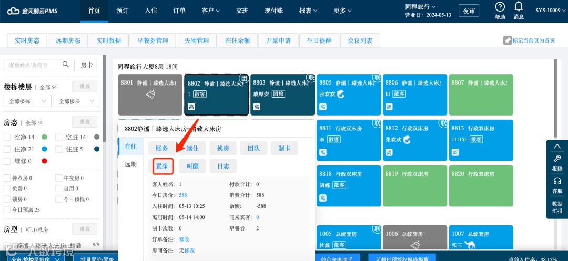Open the 同程旅行 hotel switcher
The width and height of the screenshot is (568, 261).
(420, 7)
